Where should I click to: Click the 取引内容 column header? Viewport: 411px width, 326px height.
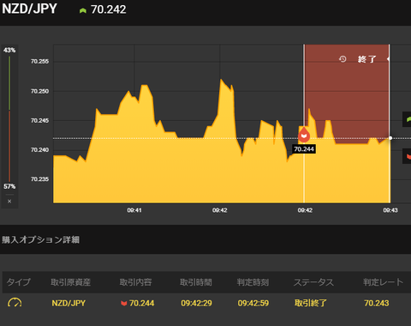pyautogui.click(x=135, y=282)
